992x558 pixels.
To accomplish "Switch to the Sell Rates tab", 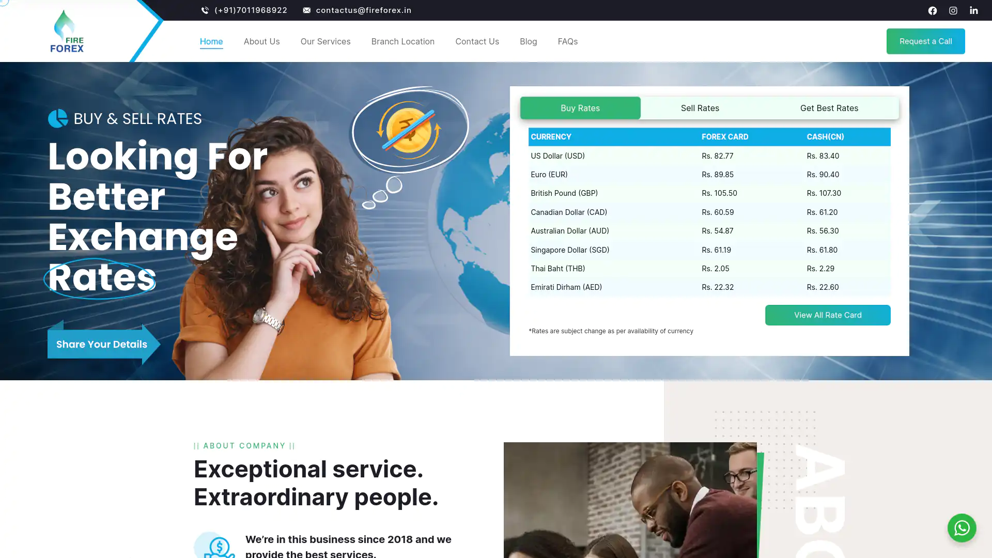I will [x=700, y=108].
